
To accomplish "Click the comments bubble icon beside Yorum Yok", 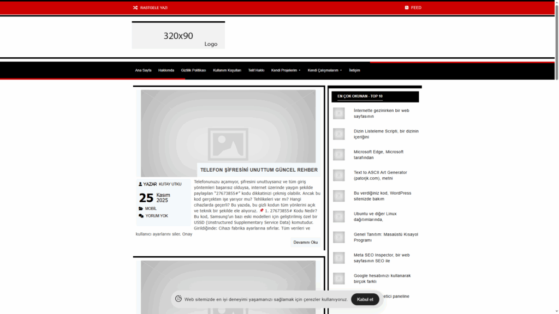I will point(141,216).
